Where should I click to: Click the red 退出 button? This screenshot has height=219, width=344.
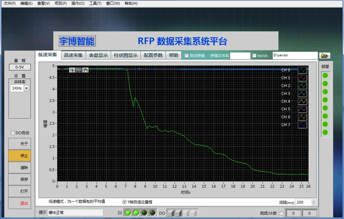pos(20,203)
